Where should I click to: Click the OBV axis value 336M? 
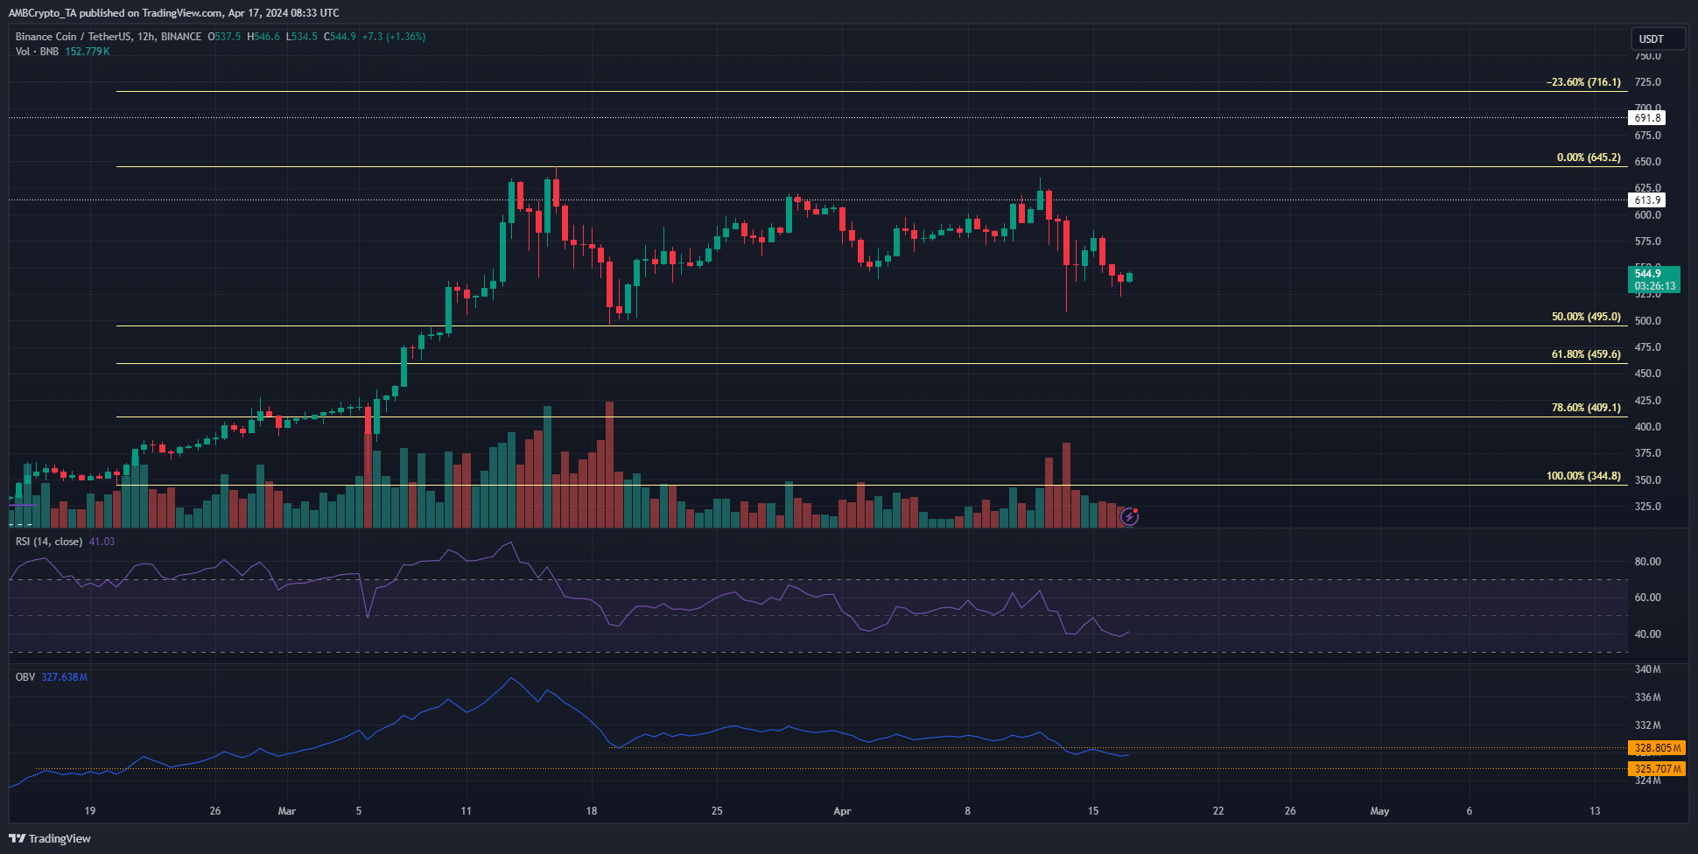pyautogui.click(x=1647, y=697)
